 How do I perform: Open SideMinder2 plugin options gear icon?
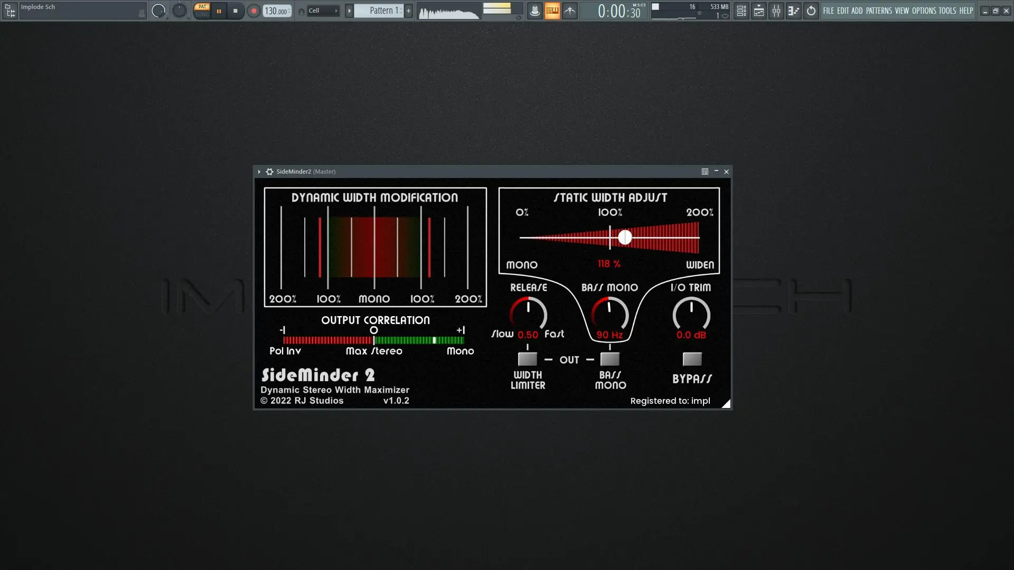(269, 172)
